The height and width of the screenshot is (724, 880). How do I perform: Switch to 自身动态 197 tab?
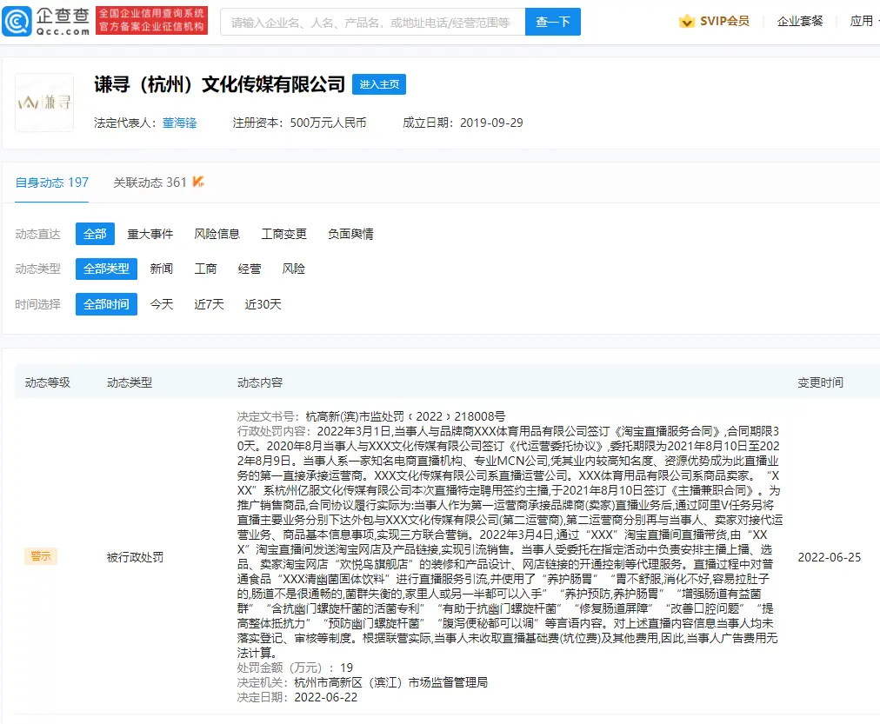52,183
